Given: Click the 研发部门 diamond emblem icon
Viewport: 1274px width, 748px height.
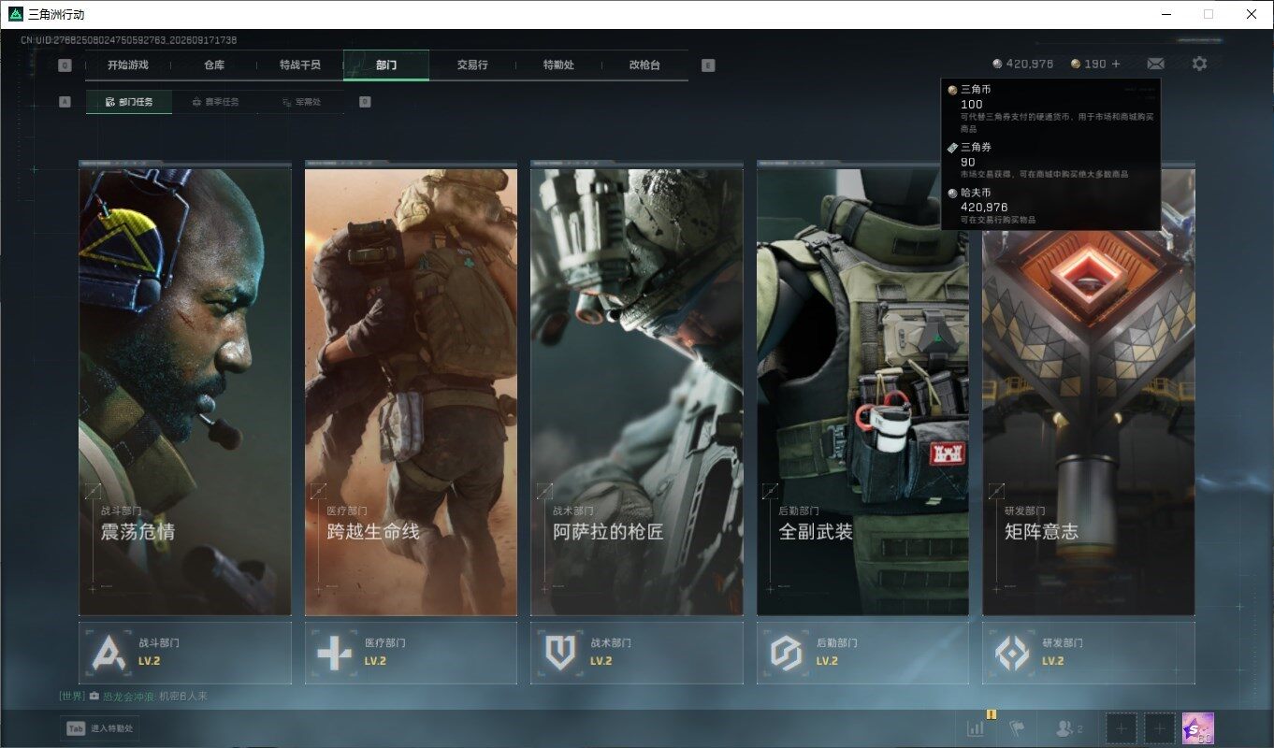Looking at the screenshot, I should 1012,653.
